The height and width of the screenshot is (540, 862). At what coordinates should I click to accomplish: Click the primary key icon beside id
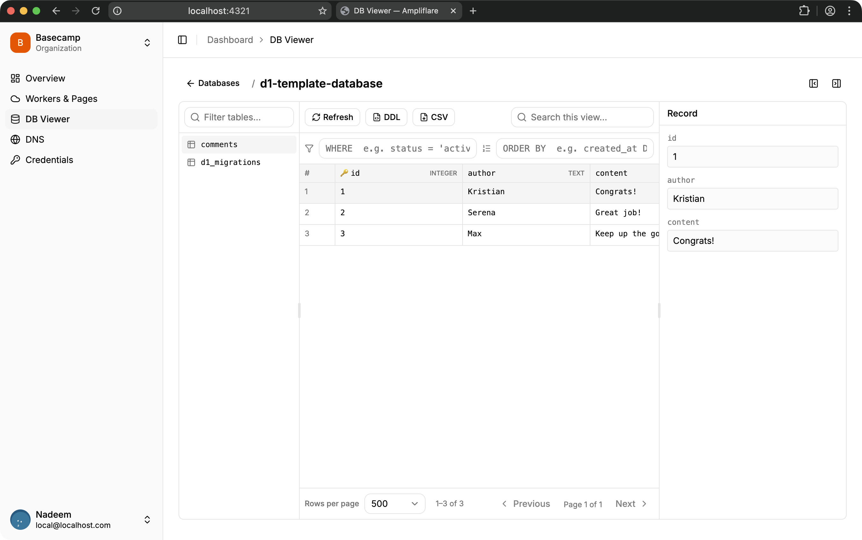tap(344, 173)
